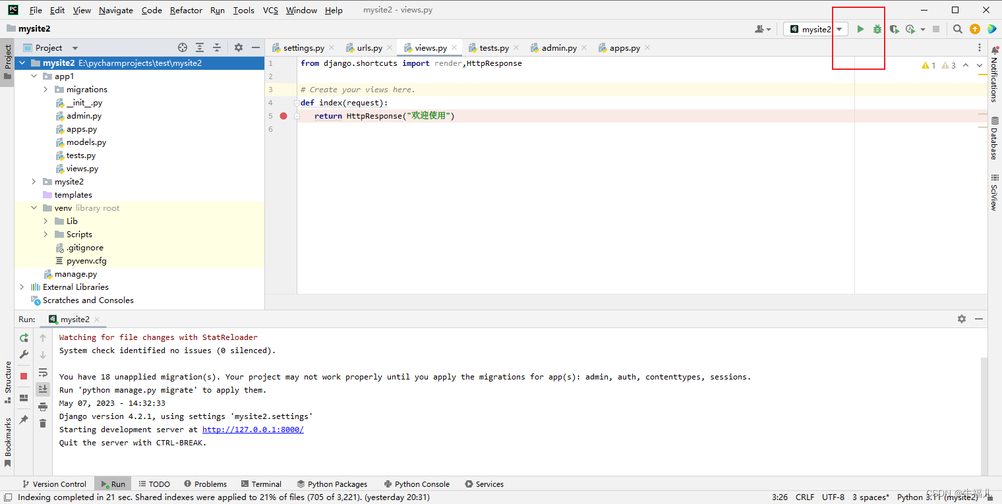Screen dimensions: 1002x504
Task: Click the orange IDE update icon
Action: (x=975, y=29)
